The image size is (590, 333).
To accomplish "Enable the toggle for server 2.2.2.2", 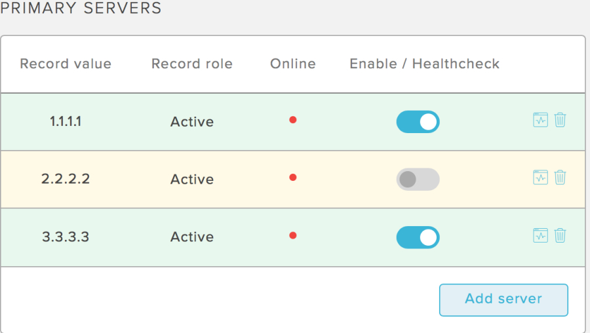I will pyautogui.click(x=418, y=179).
